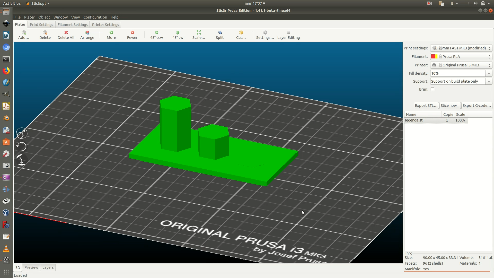Click the Name column header
494x278 pixels.
coord(423,115)
